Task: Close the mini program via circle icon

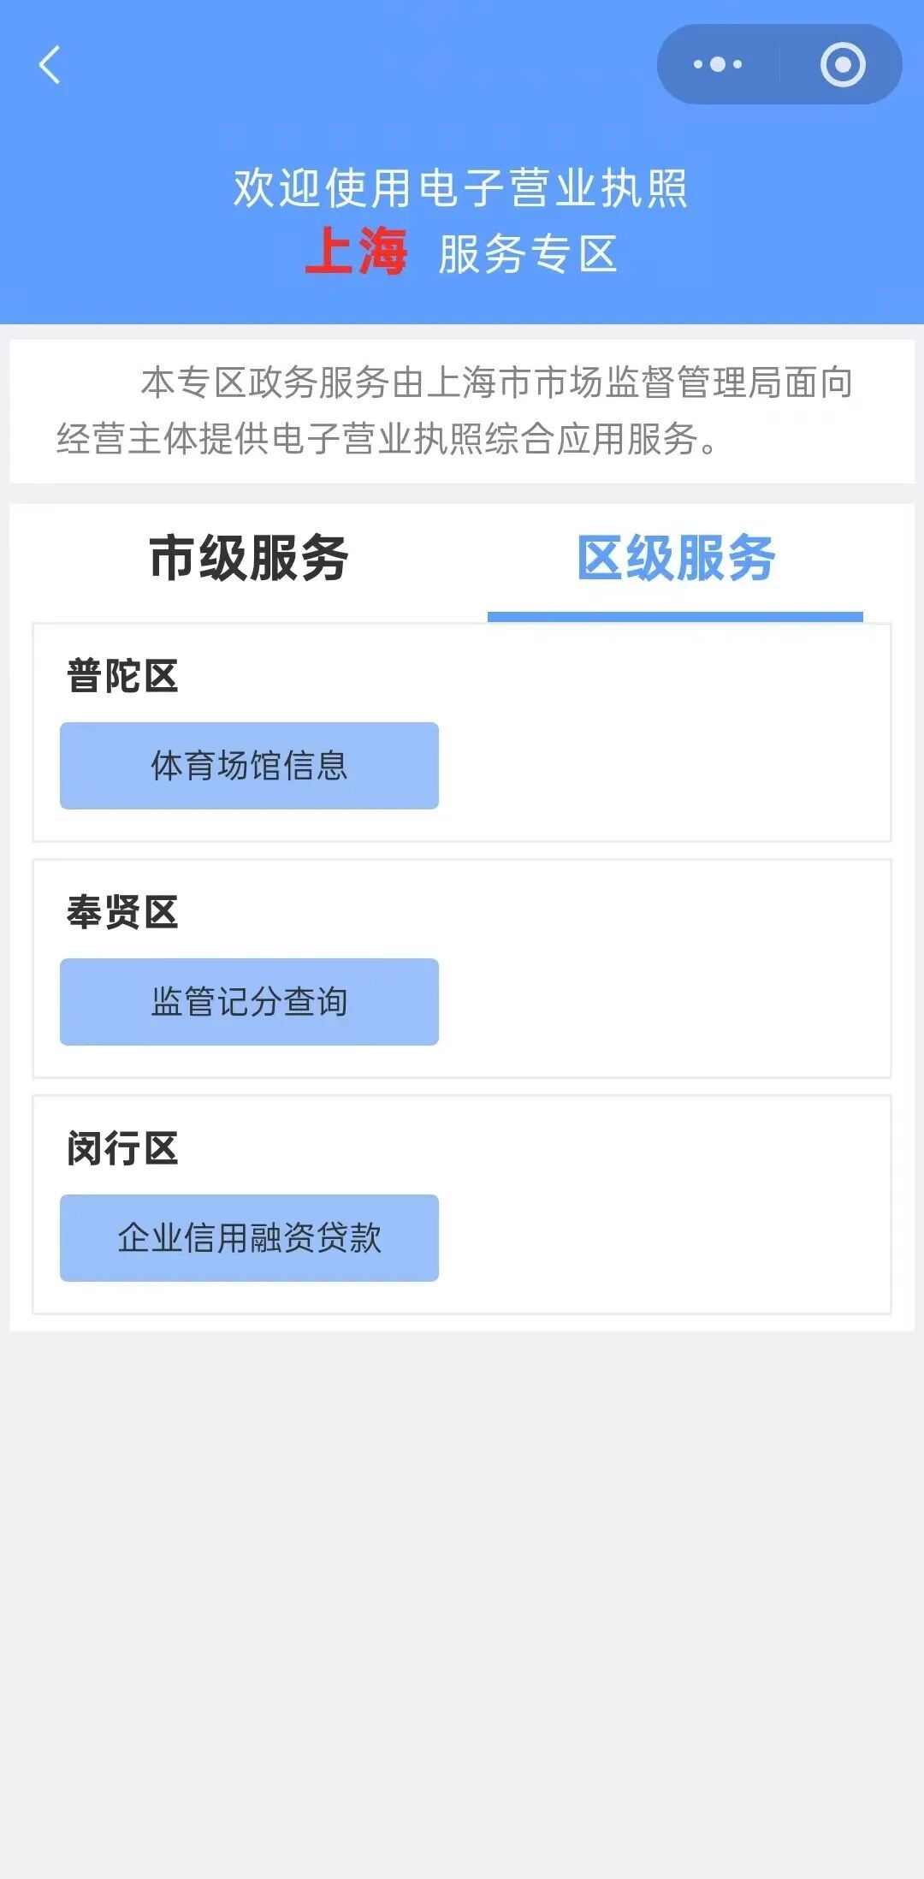Action: (843, 64)
